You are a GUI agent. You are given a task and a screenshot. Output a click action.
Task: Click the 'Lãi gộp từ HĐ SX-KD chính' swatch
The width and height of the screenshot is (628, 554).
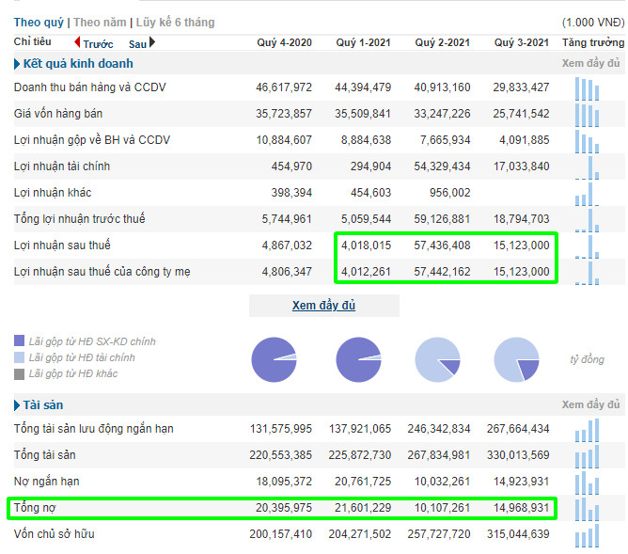coord(19,340)
